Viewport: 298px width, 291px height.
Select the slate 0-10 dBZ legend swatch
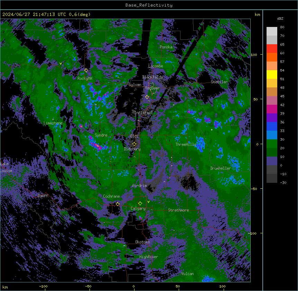272,161
